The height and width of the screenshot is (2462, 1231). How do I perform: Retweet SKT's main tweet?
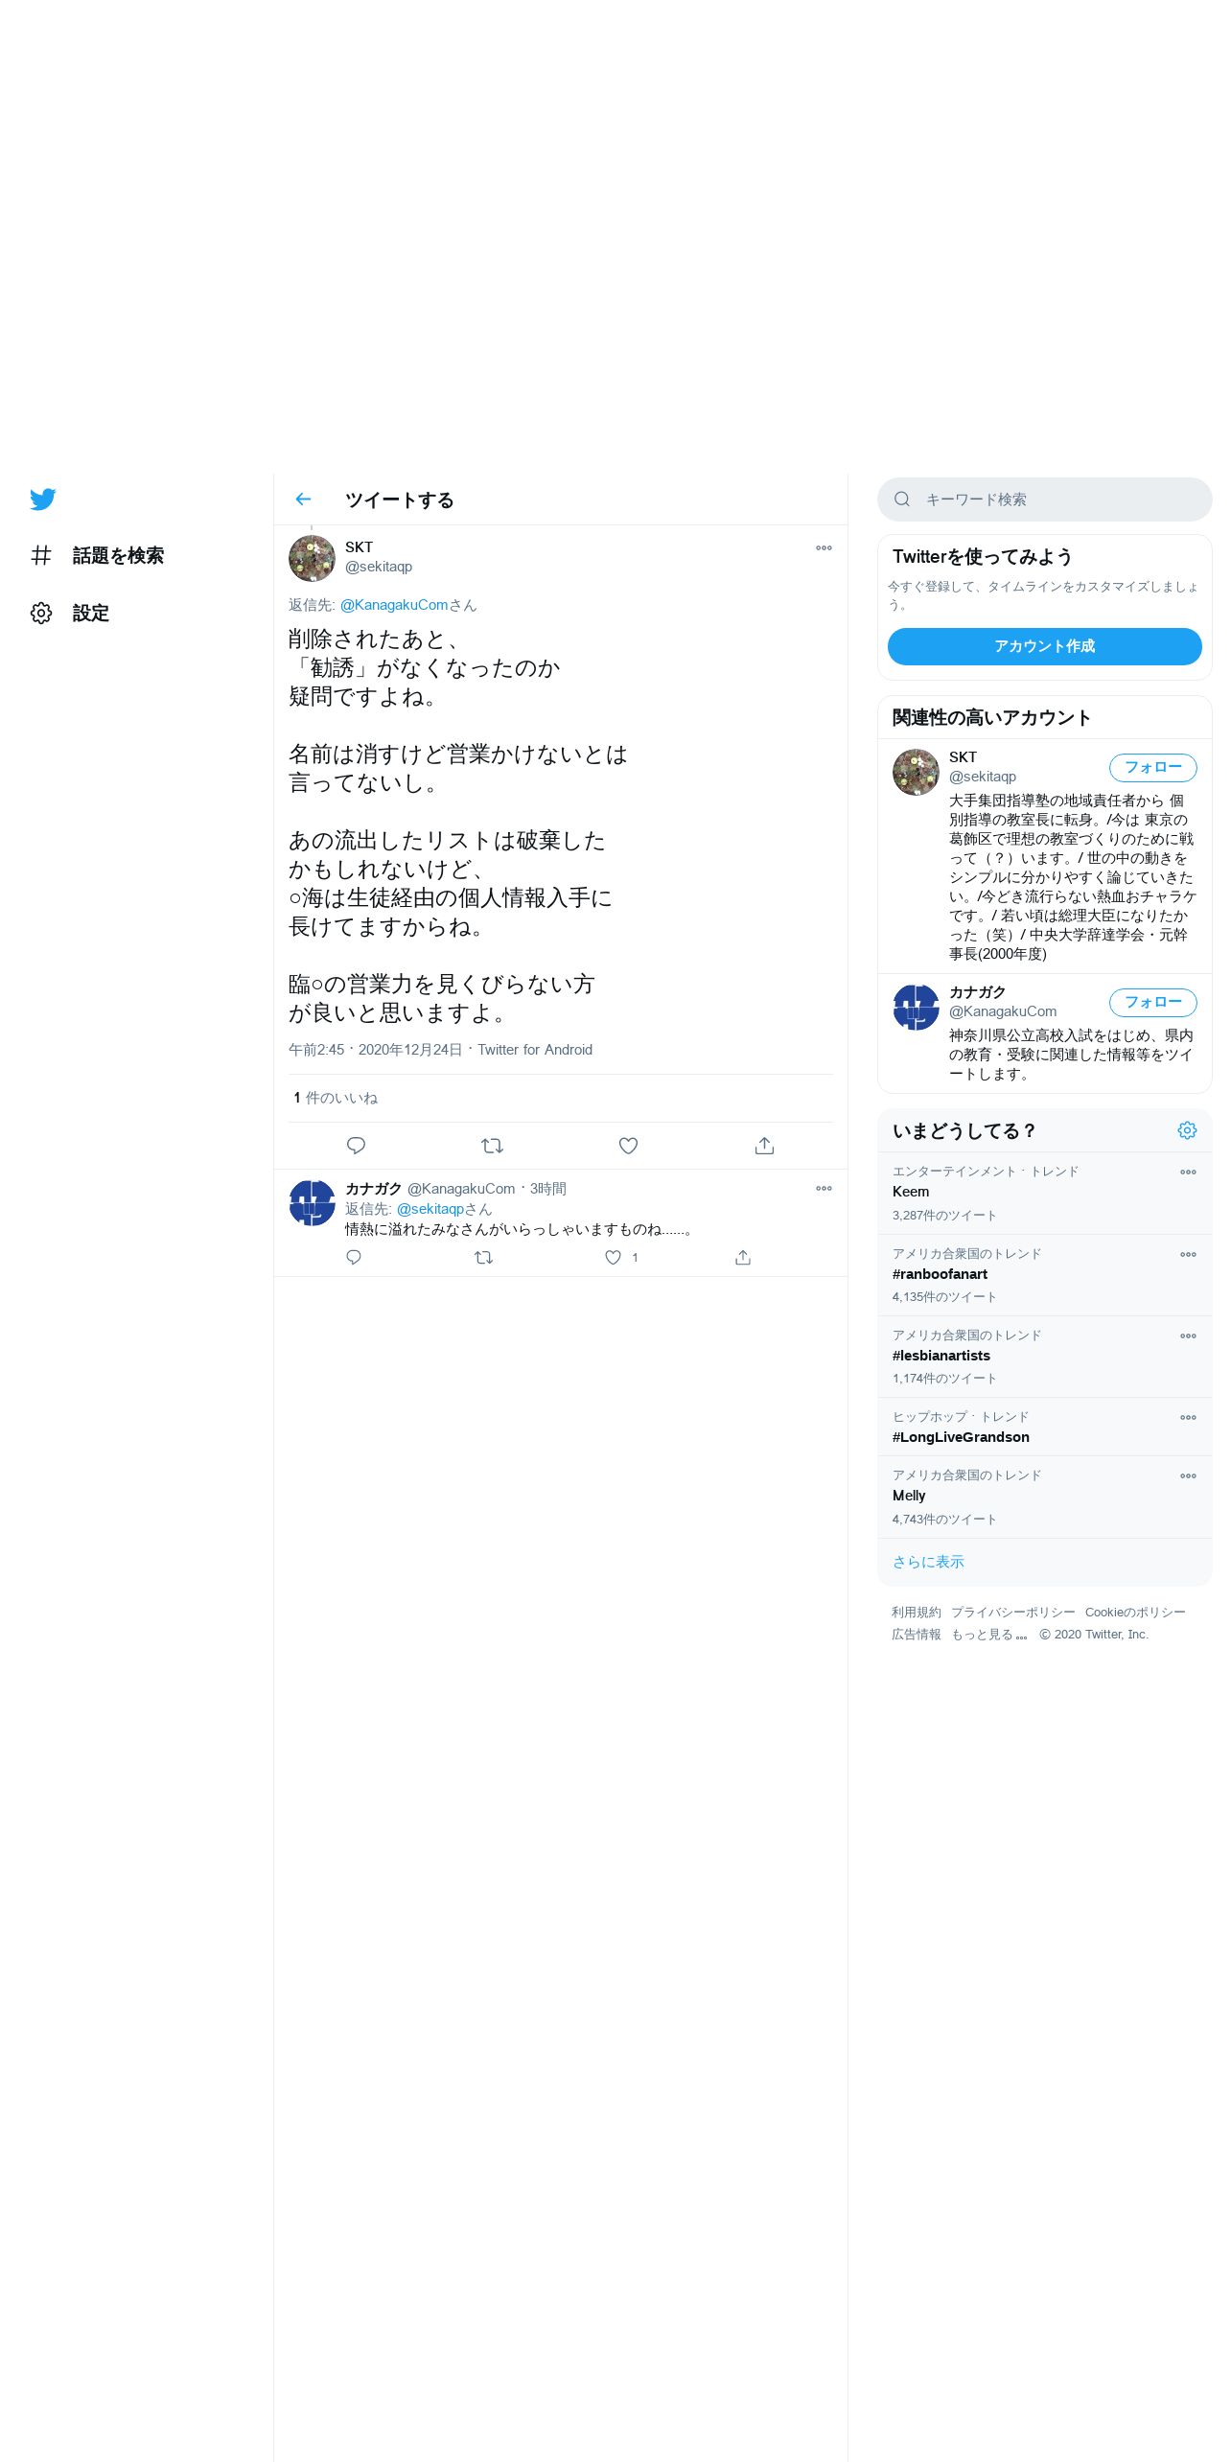coord(492,1146)
